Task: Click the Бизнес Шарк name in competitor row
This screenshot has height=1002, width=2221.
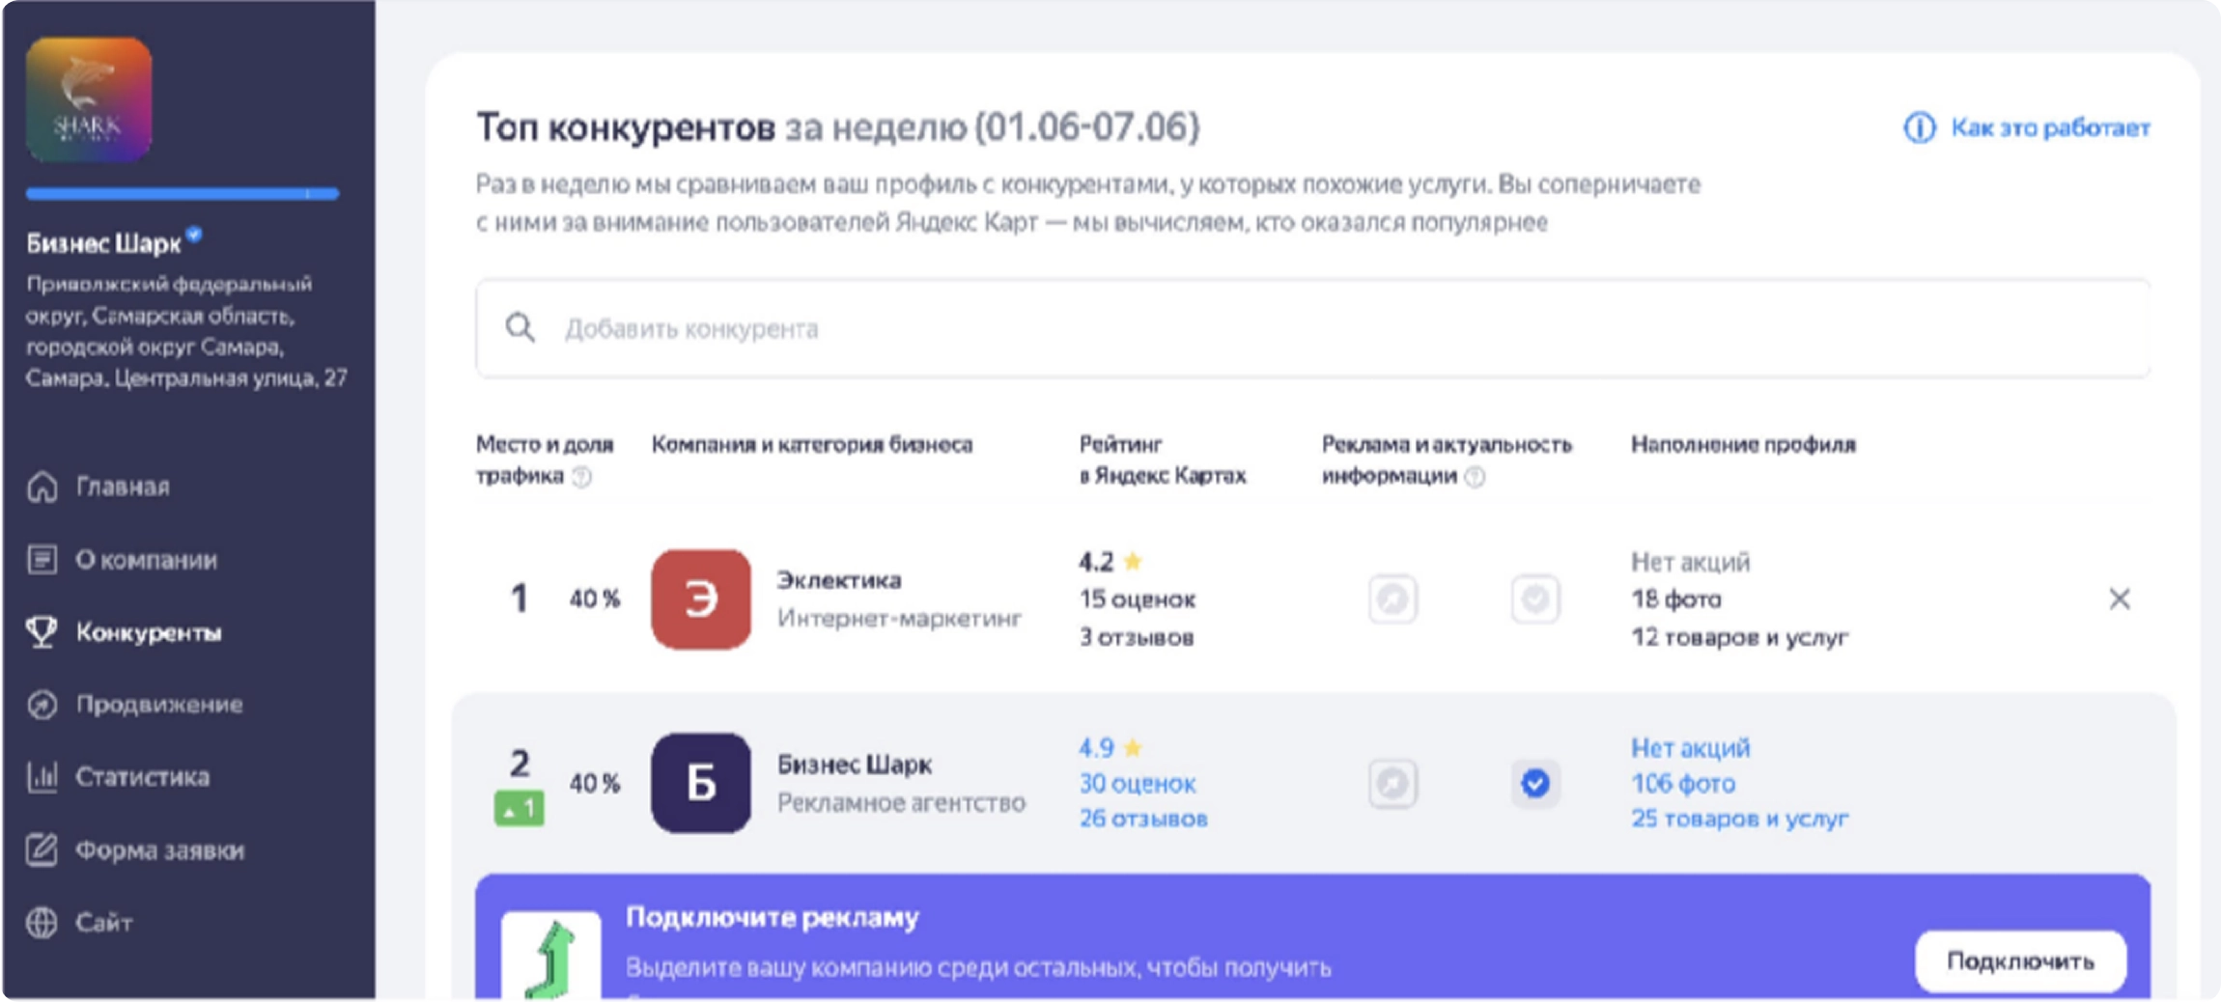Action: click(855, 765)
